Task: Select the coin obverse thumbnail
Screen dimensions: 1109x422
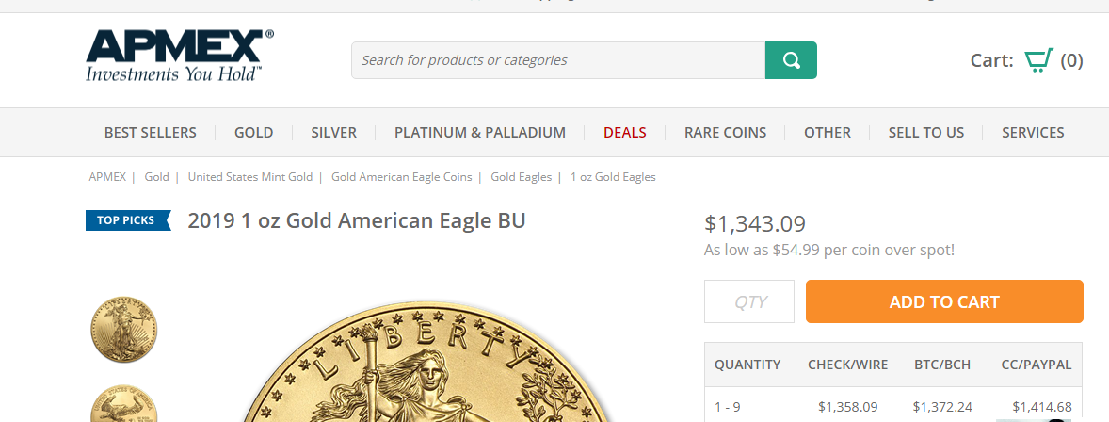Action: pos(123,328)
